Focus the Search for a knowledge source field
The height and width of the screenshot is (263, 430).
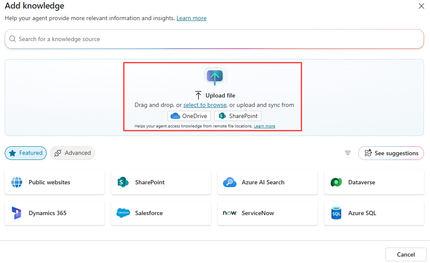tap(214, 39)
